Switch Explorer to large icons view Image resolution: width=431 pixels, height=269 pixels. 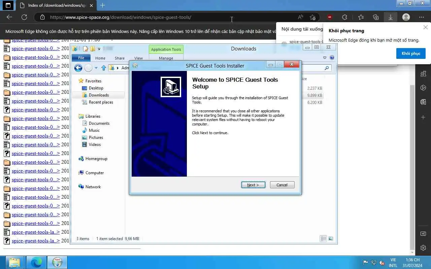(x=331, y=239)
